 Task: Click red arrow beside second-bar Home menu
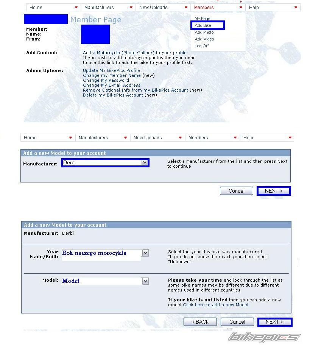point(71,137)
